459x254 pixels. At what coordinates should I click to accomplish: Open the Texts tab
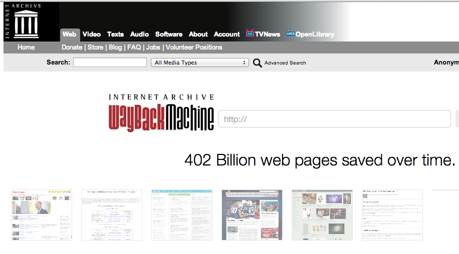115,34
